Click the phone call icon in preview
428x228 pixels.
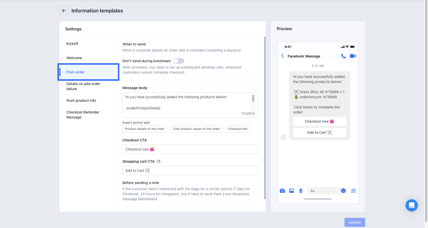tap(343, 56)
